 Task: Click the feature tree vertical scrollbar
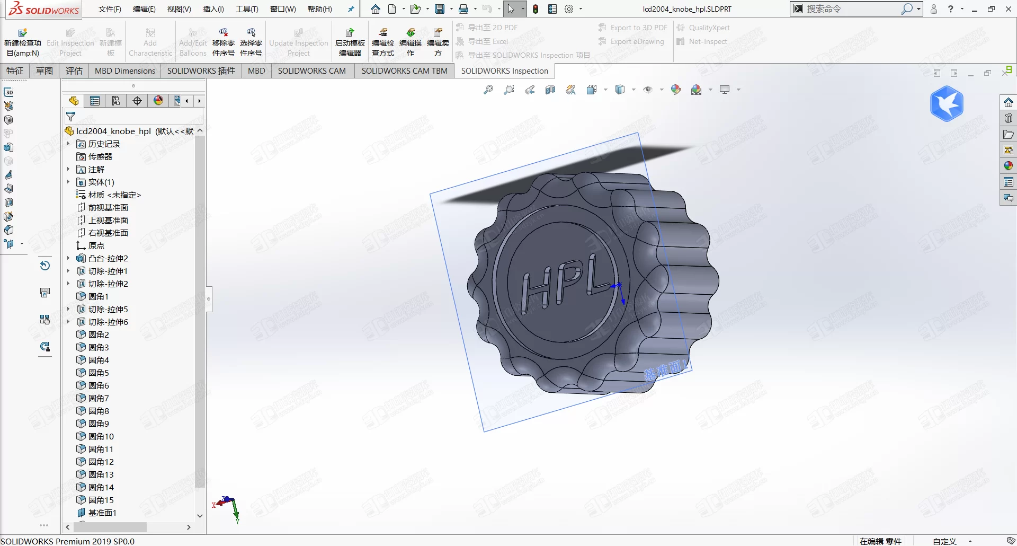200,312
